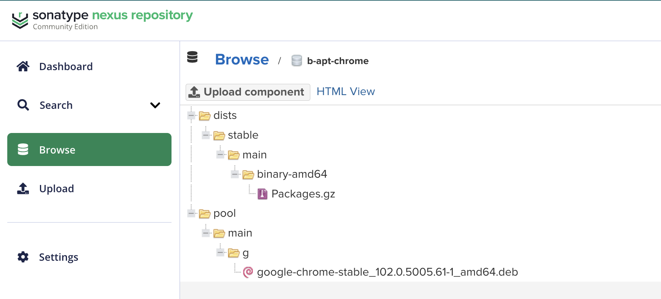
Task: Click the Upload component button
Action: point(248,92)
